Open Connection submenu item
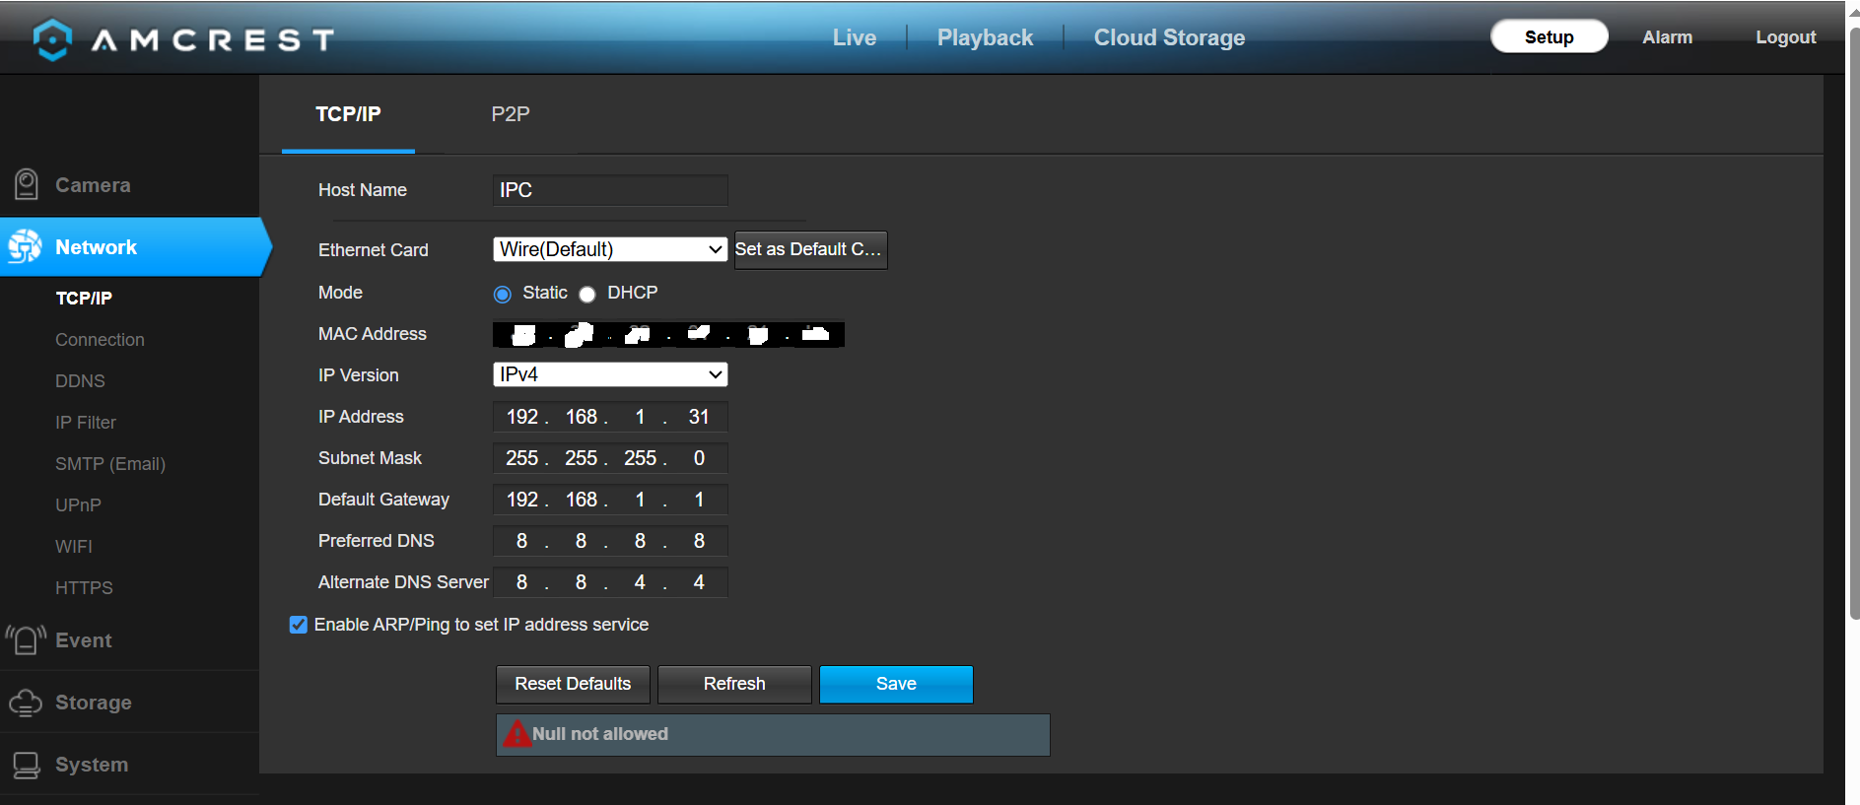The width and height of the screenshot is (1860, 805). (100, 340)
